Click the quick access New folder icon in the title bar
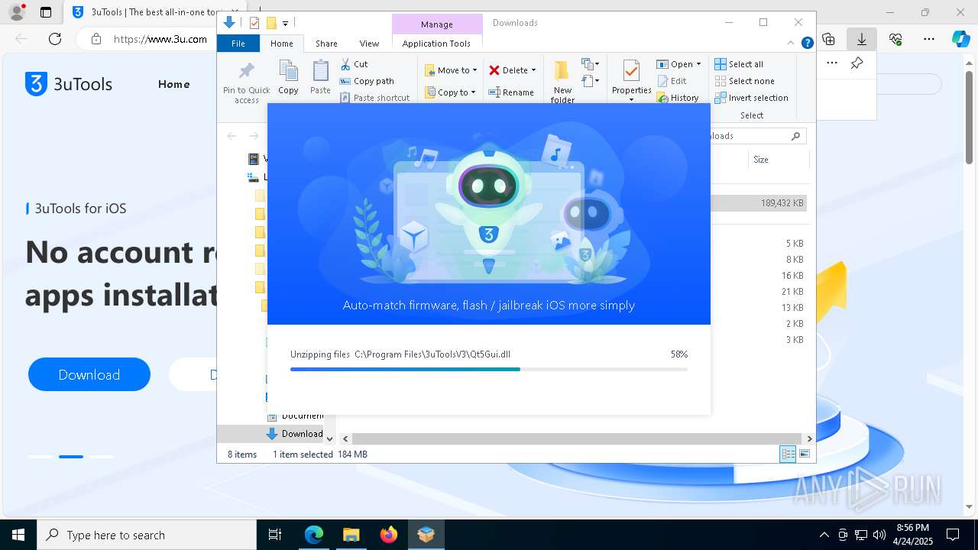Screen dimensions: 978x550 tap(270, 23)
